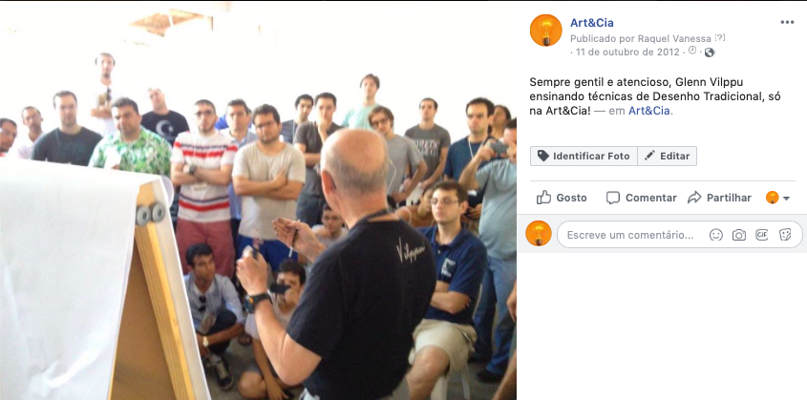Click the Comentar button
Viewport: 807px width, 400px height.
[x=641, y=198]
